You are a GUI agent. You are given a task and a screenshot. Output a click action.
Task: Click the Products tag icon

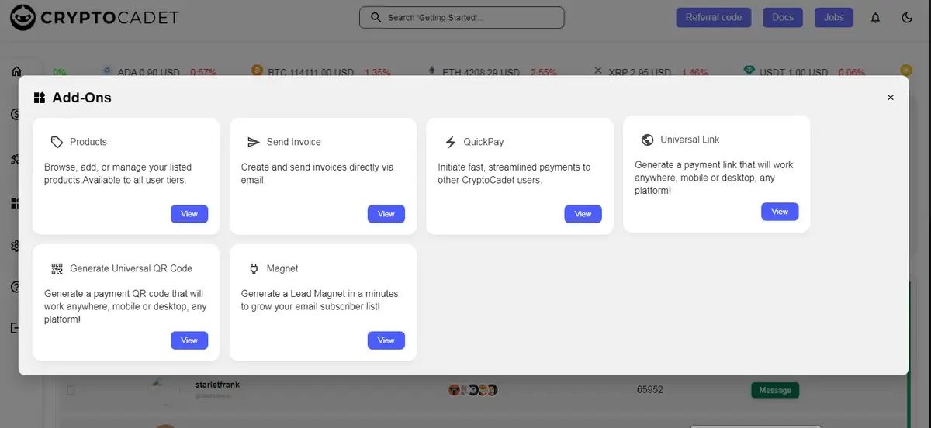pyautogui.click(x=57, y=142)
